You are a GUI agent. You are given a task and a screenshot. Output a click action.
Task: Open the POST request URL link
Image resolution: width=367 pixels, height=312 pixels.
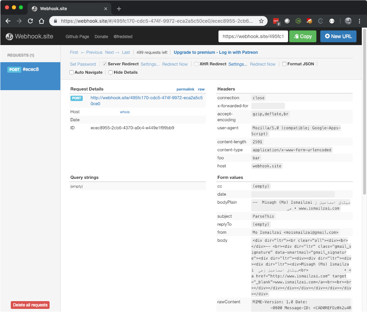click(x=147, y=101)
